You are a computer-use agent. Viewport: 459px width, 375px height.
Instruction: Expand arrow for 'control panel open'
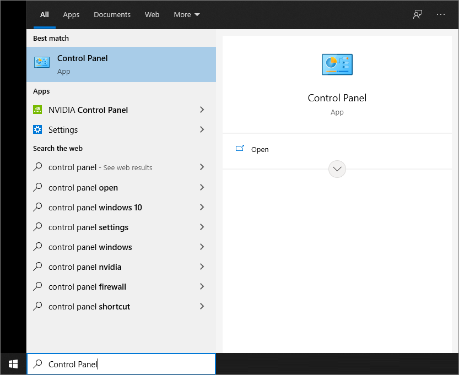pos(202,187)
